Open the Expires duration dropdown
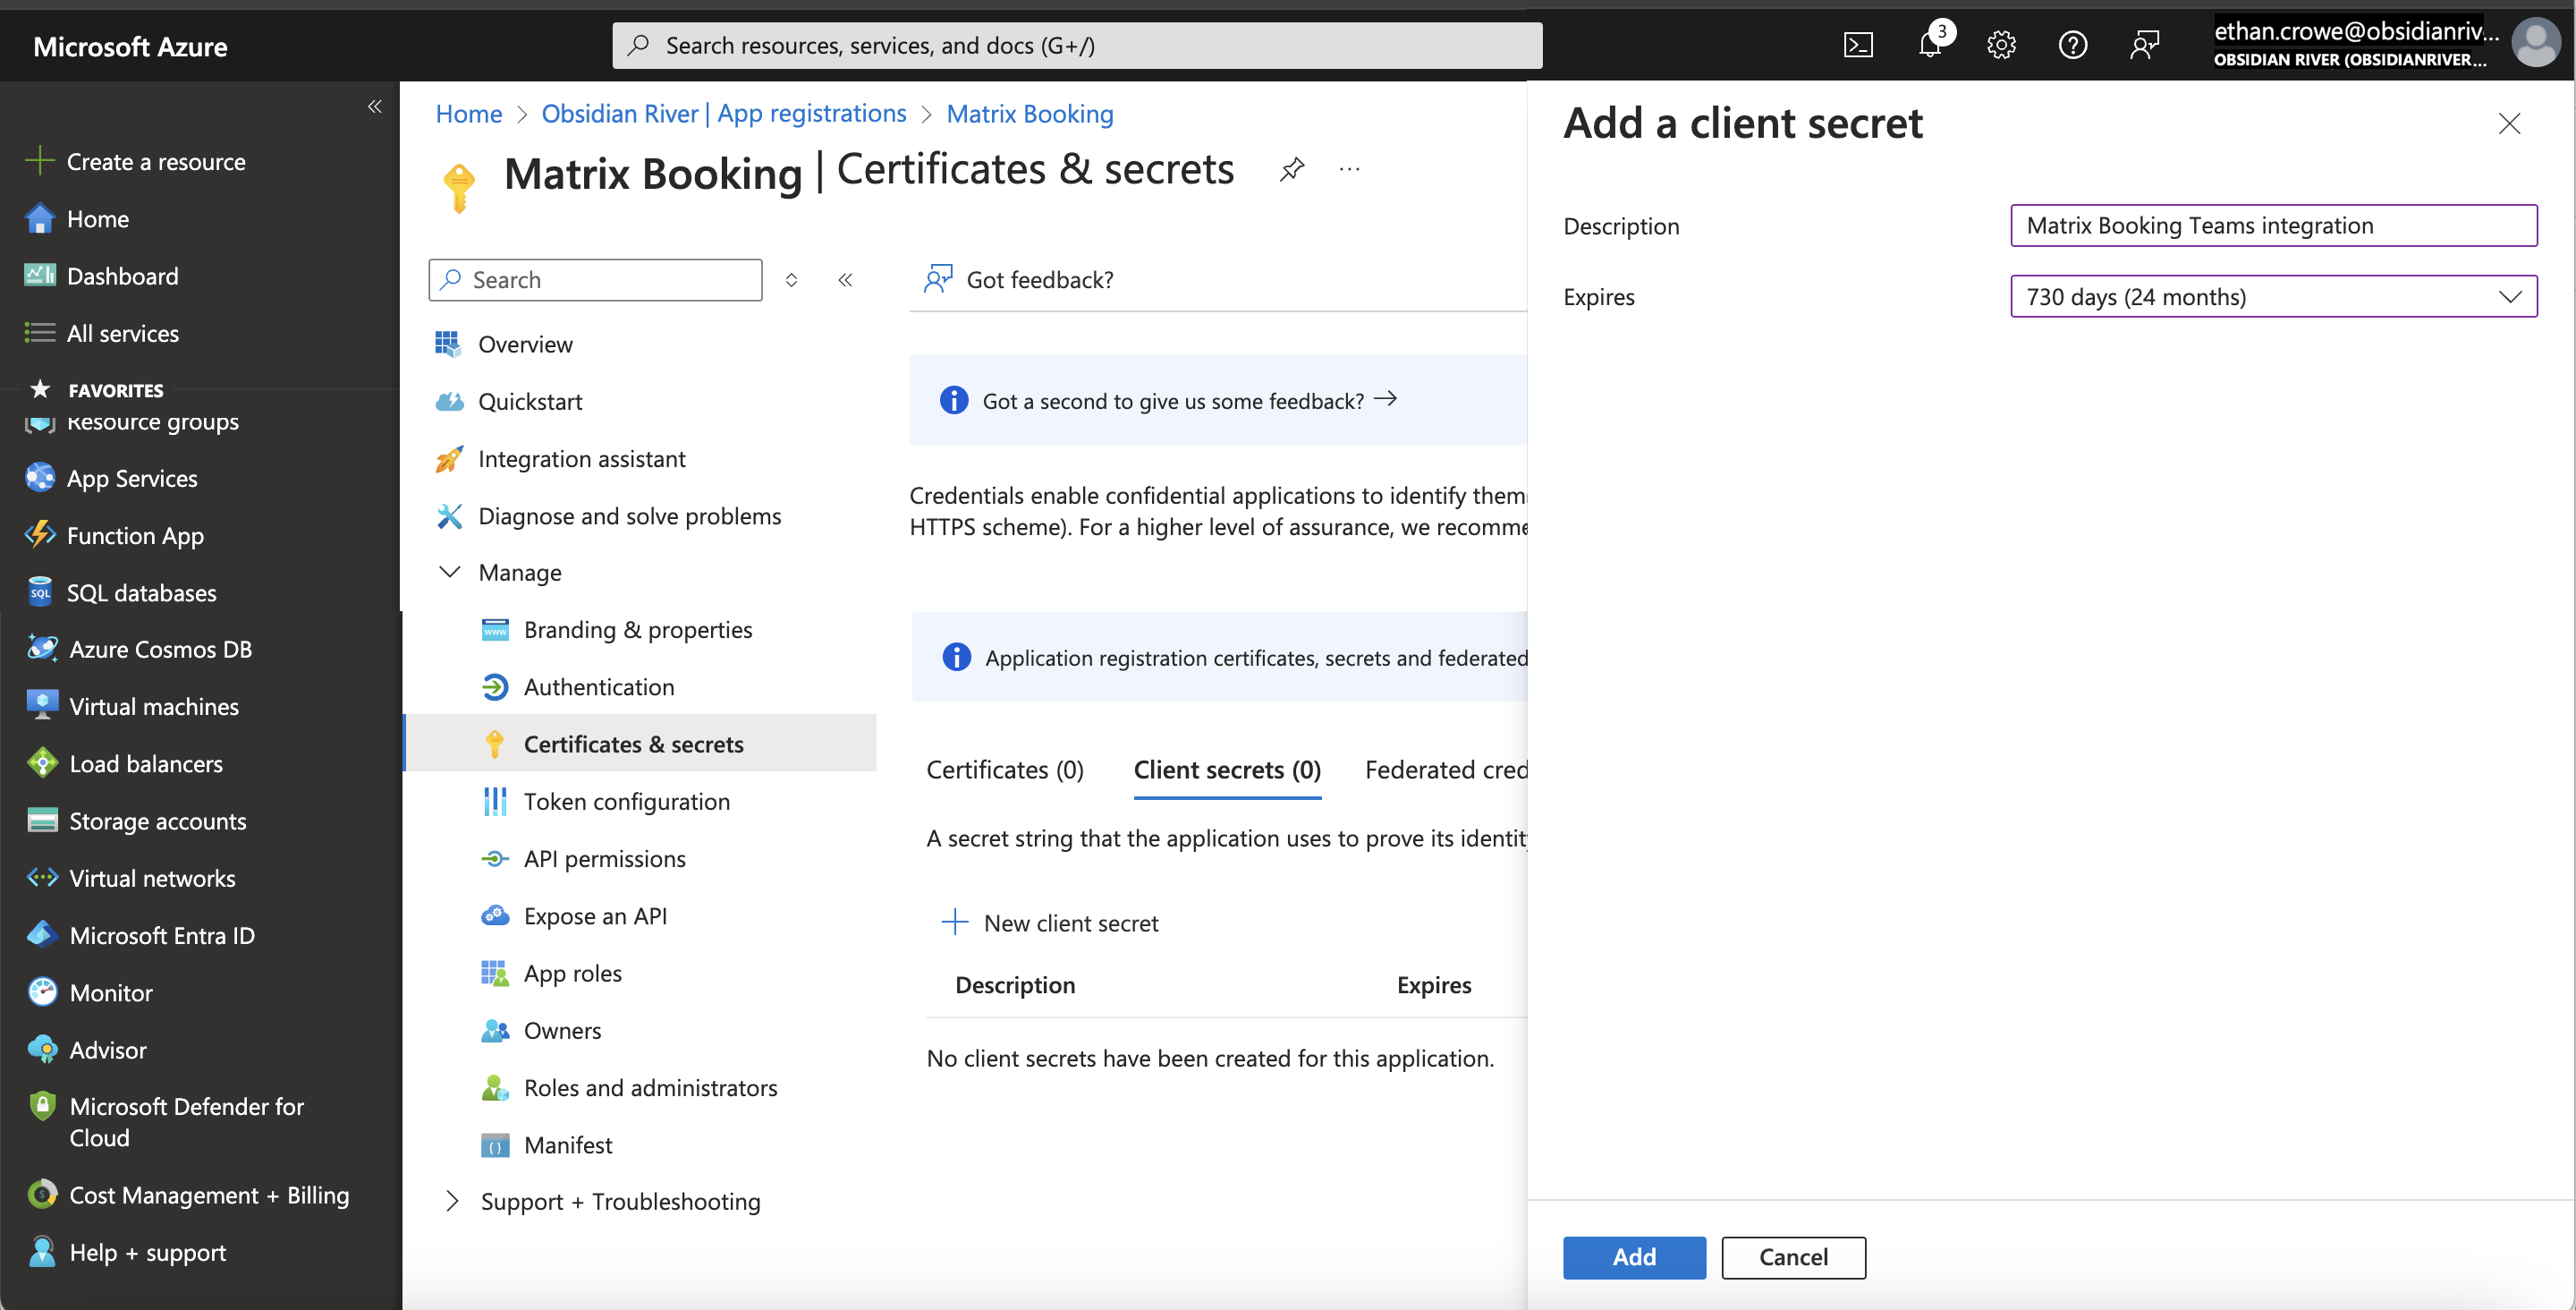2576x1310 pixels. [x=2273, y=297]
